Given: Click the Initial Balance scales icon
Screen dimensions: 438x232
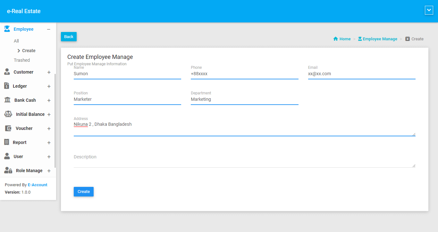Looking at the screenshot, I should point(8,114).
